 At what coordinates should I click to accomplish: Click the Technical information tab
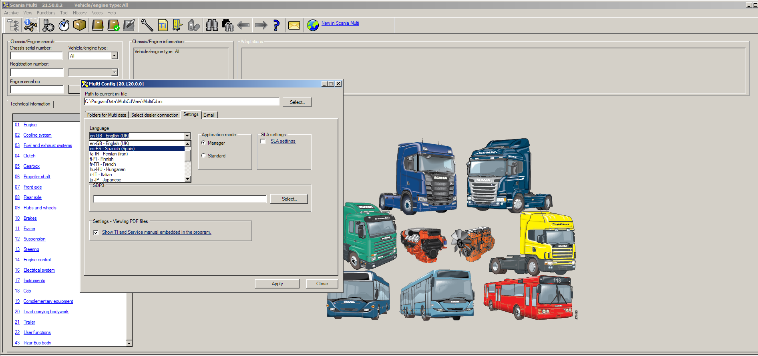coord(30,104)
